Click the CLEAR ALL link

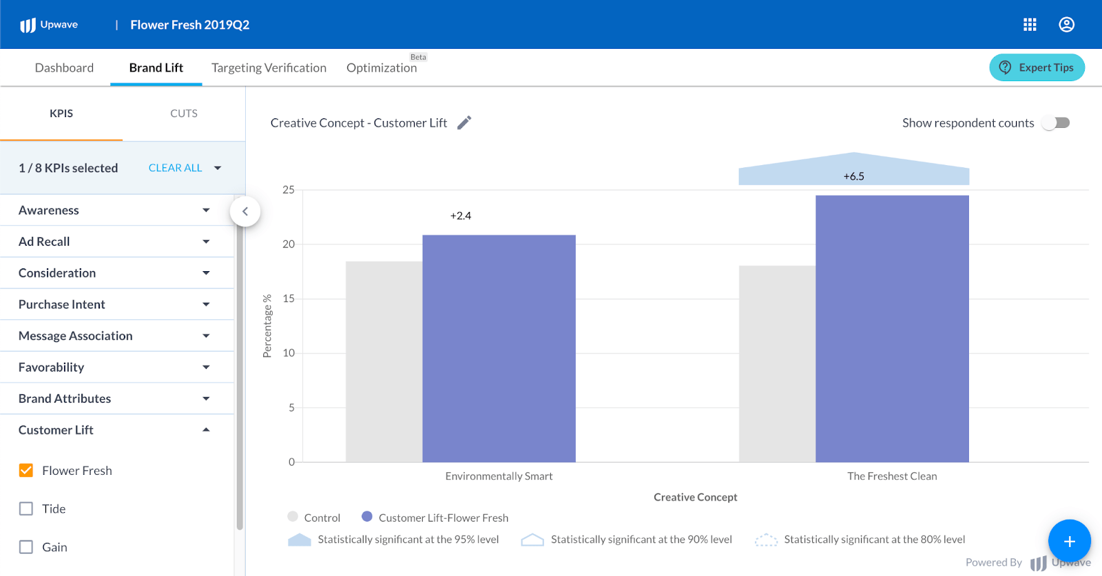[x=175, y=168]
